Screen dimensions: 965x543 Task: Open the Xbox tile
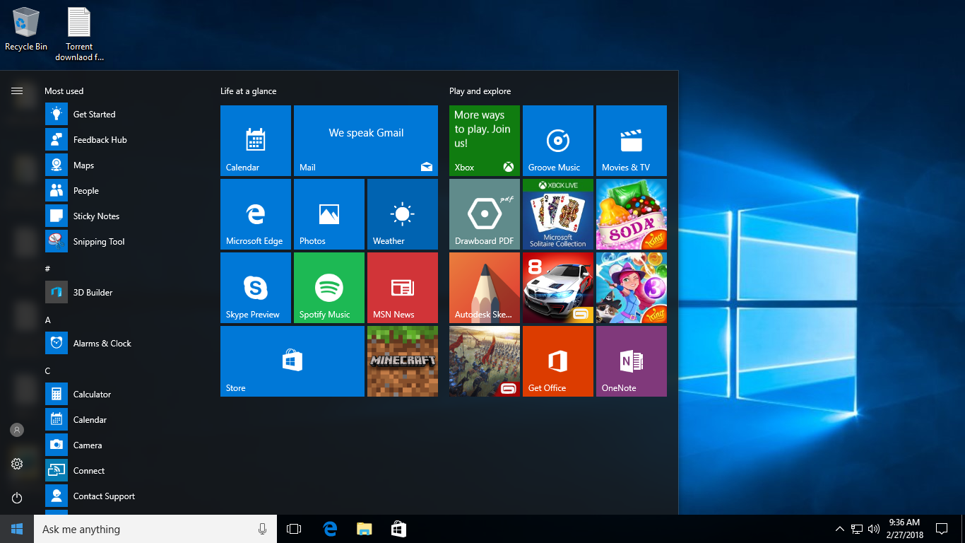pyautogui.click(x=485, y=141)
